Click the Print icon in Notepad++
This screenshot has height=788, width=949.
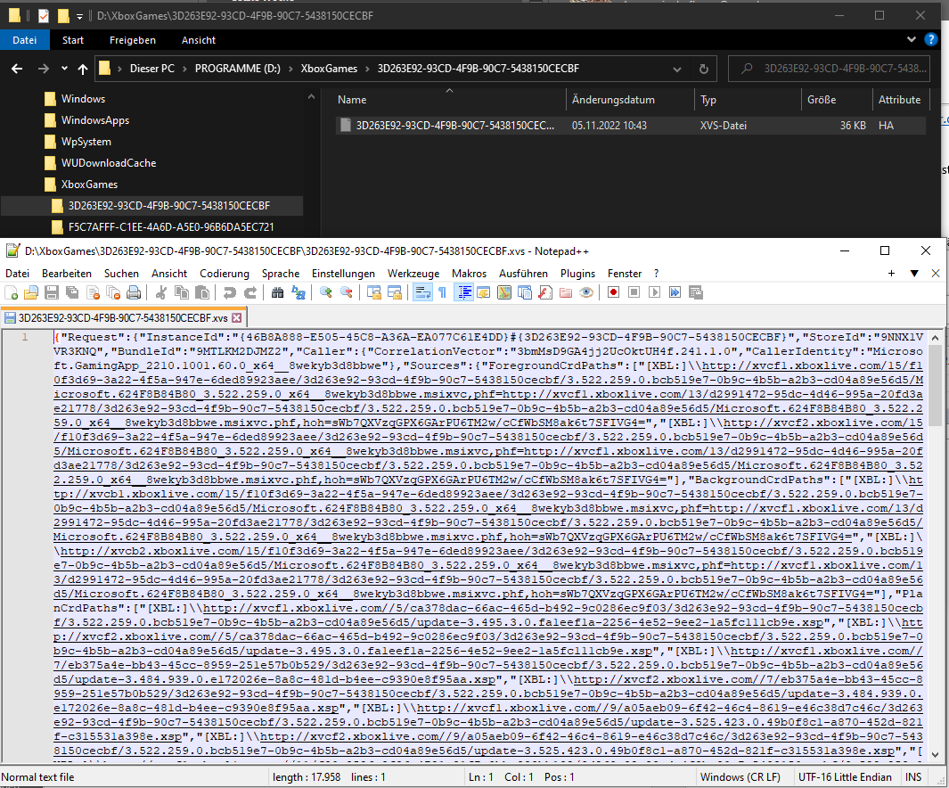pyautogui.click(x=134, y=293)
